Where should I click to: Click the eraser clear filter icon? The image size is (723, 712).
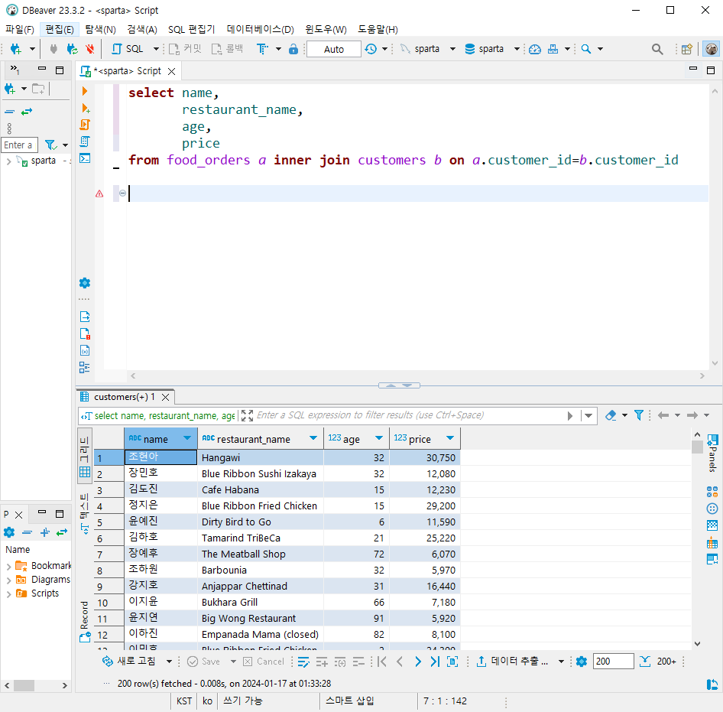click(611, 415)
